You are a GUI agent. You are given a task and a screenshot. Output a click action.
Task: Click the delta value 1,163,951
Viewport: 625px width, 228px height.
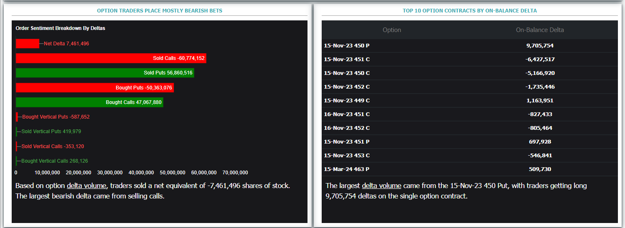point(540,101)
